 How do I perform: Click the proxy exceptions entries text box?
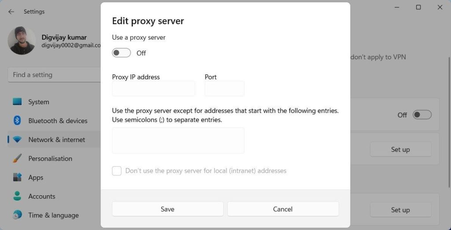[178, 140]
